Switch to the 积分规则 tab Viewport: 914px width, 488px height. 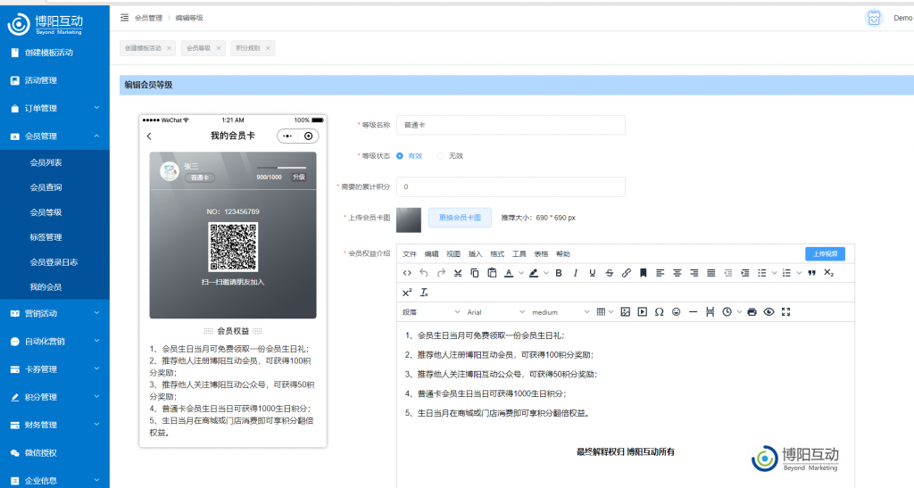click(248, 48)
